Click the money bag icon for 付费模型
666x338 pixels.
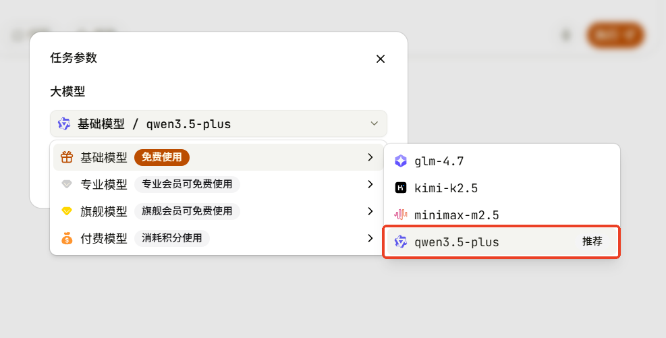pos(67,239)
